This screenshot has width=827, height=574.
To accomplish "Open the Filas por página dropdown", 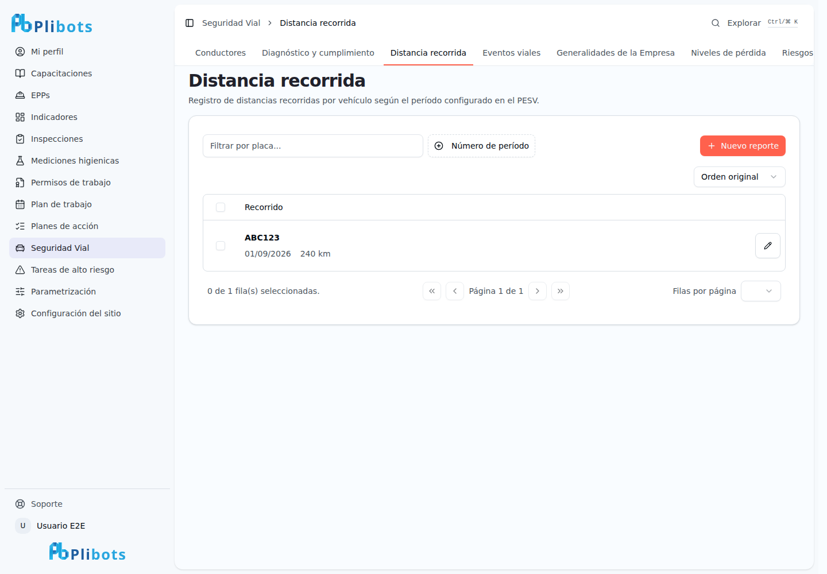I will pyautogui.click(x=760, y=291).
